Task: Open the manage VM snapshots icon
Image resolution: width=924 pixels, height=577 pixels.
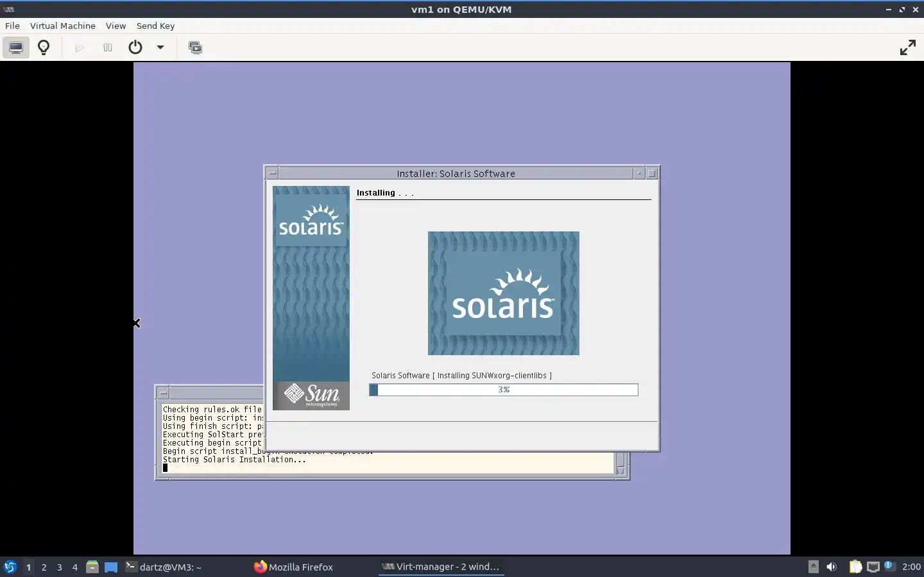Action: click(x=195, y=47)
